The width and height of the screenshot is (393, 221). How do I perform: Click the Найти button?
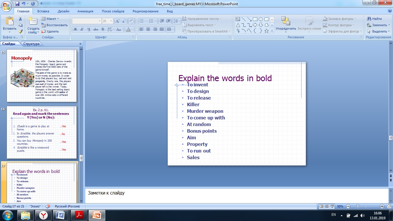(x=374, y=19)
